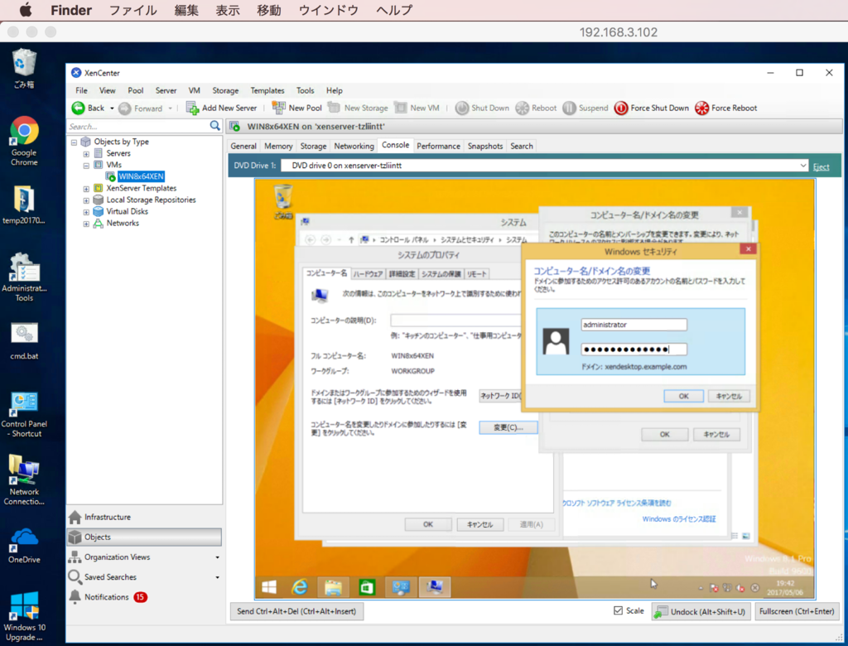Open the Pool menu
This screenshot has height=646, width=848.
point(135,90)
